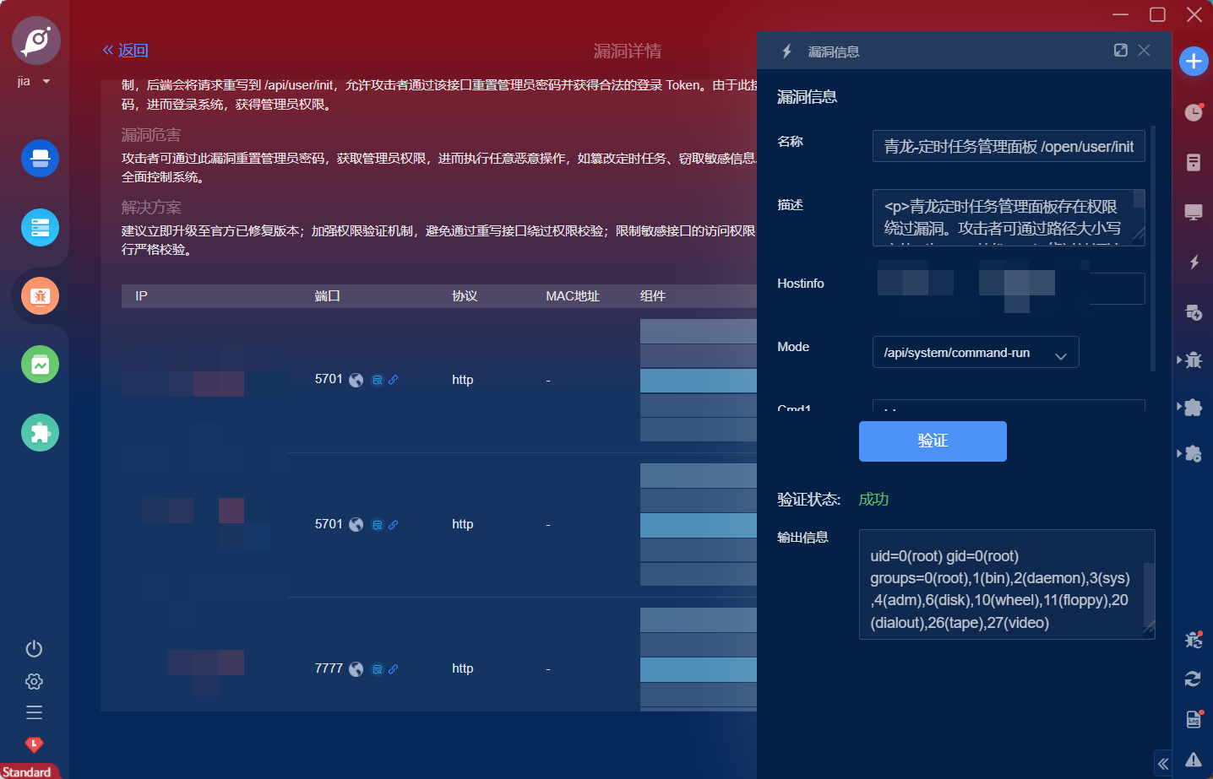Open the Mode dropdown /api/system/command-run
Viewport: 1213px width, 779px height.
tap(975, 353)
